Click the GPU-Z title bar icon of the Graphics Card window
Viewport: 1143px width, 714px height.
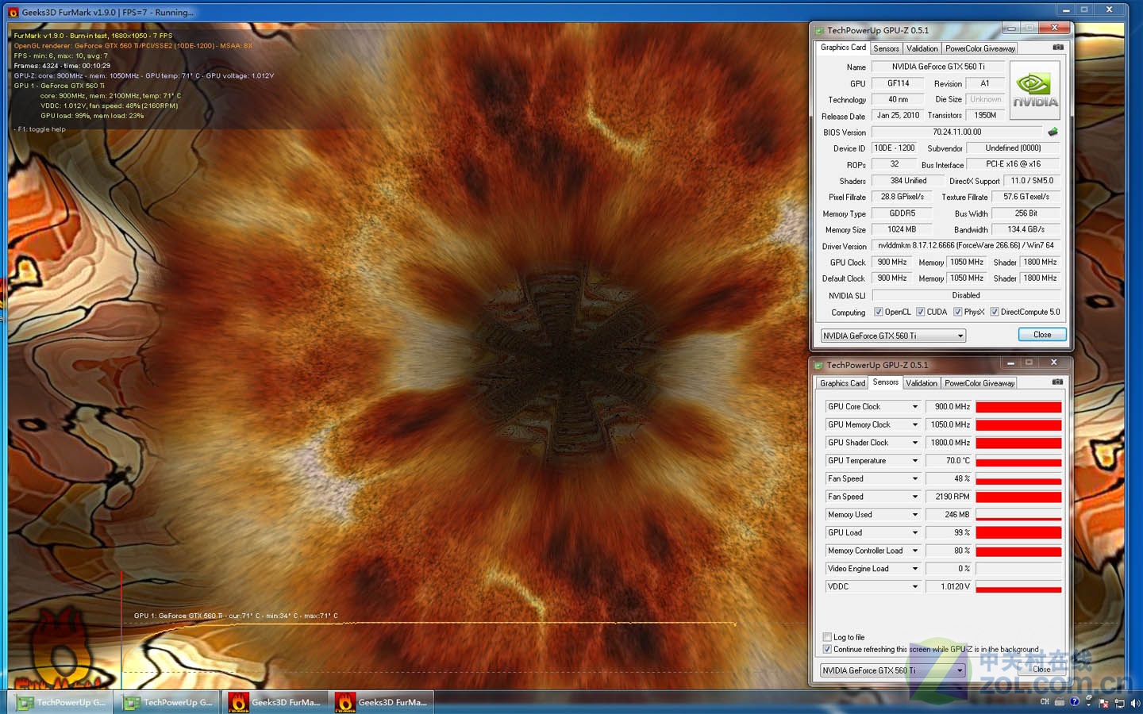(x=818, y=30)
